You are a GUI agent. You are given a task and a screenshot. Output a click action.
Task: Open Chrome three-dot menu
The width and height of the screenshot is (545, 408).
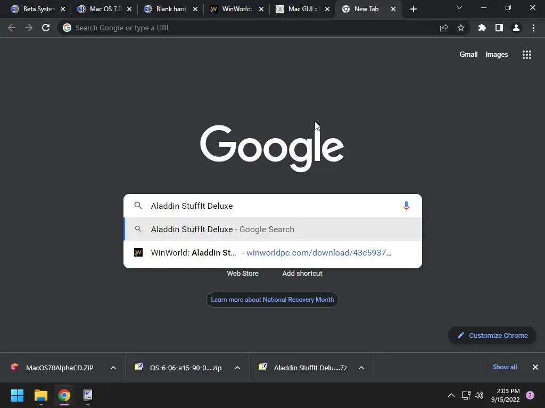pyautogui.click(x=533, y=28)
